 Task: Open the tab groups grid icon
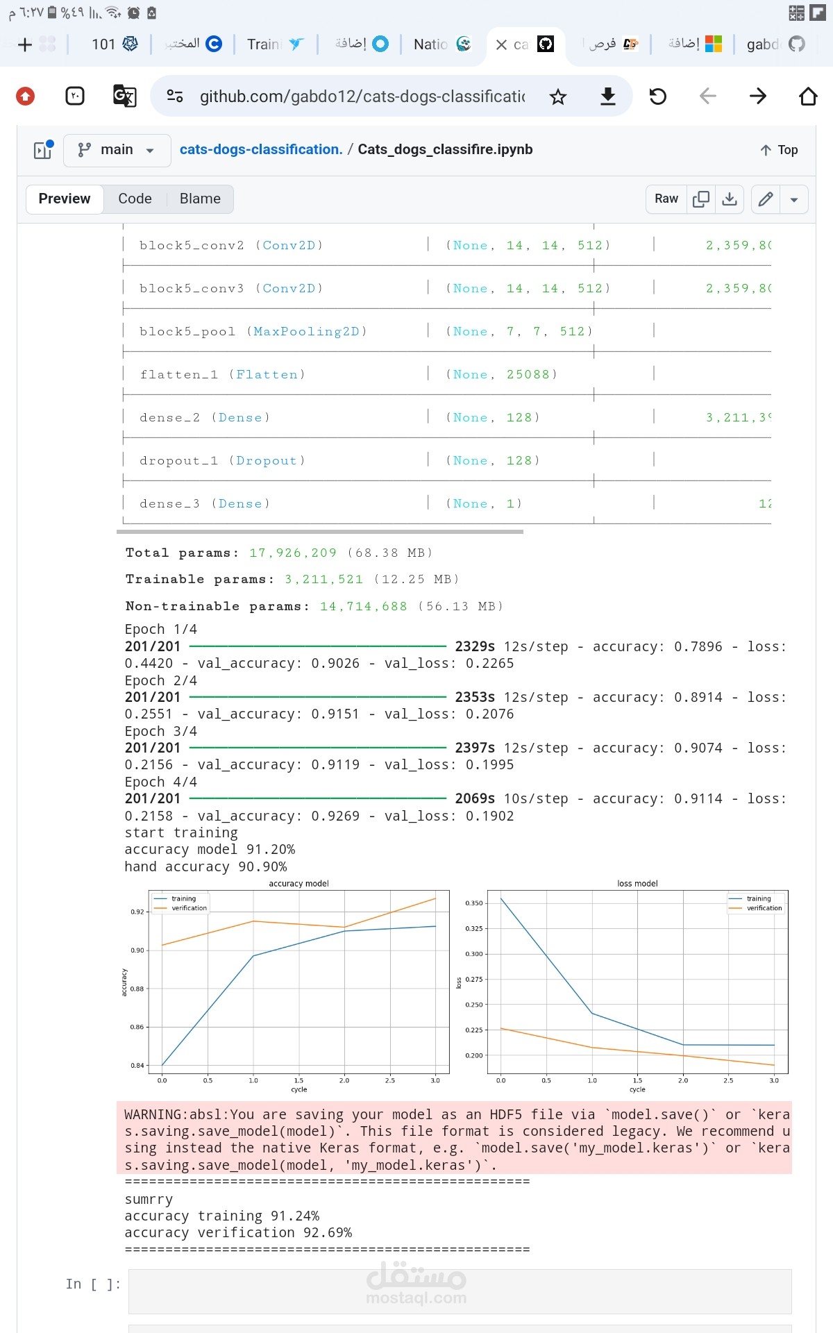tap(48, 44)
